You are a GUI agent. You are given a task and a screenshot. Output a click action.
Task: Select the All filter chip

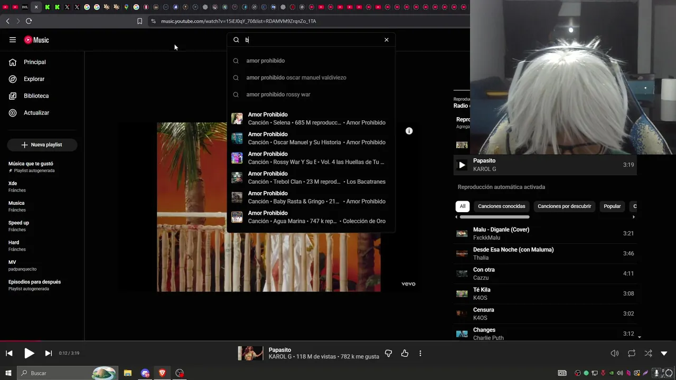tap(463, 206)
